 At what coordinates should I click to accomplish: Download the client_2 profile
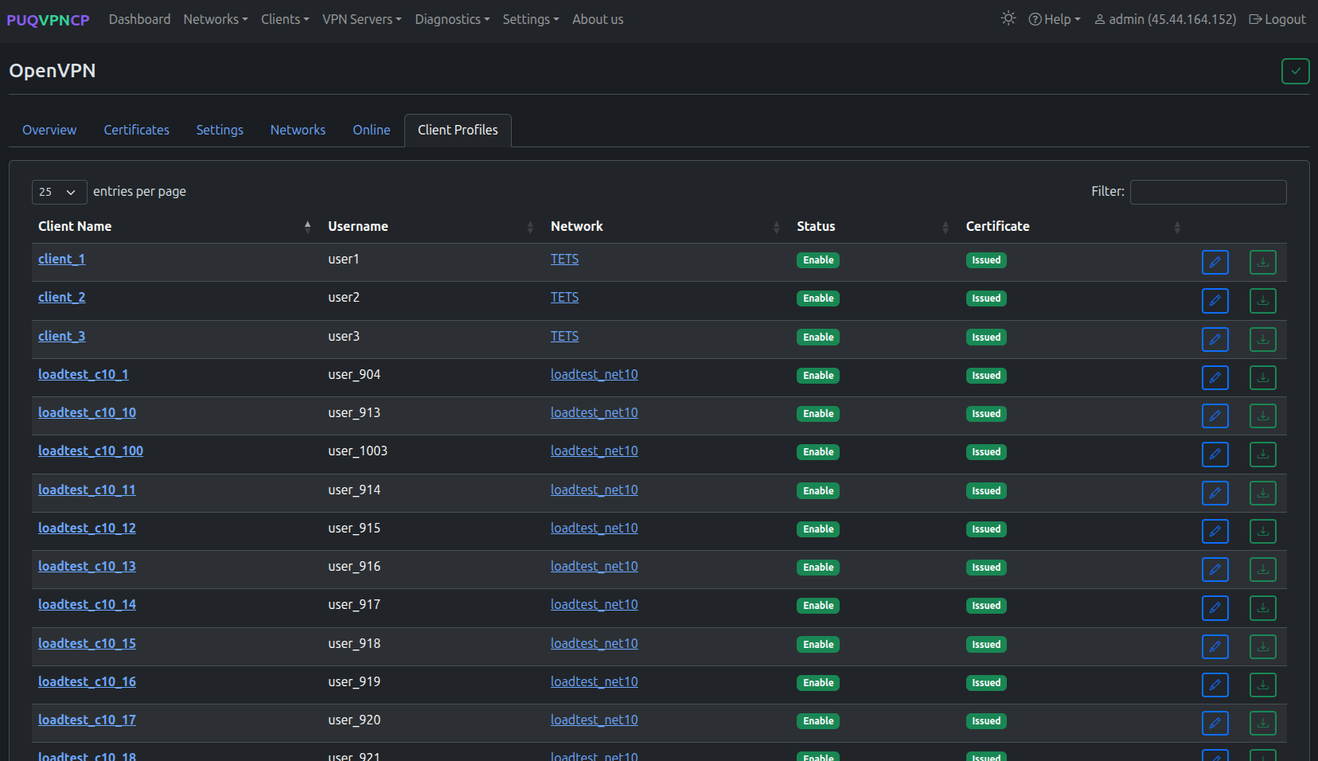point(1263,300)
